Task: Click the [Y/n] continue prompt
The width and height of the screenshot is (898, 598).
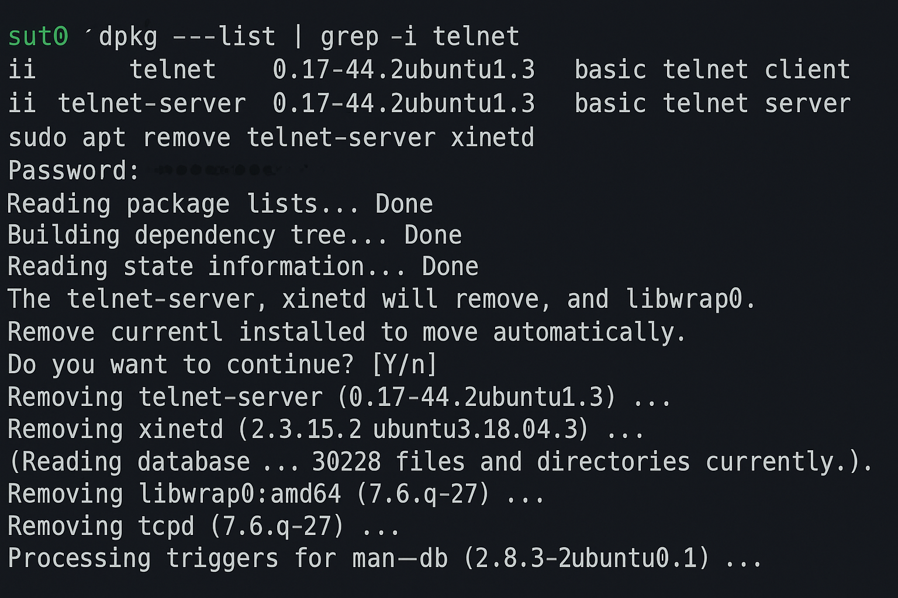Action: (x=405, y=365)
